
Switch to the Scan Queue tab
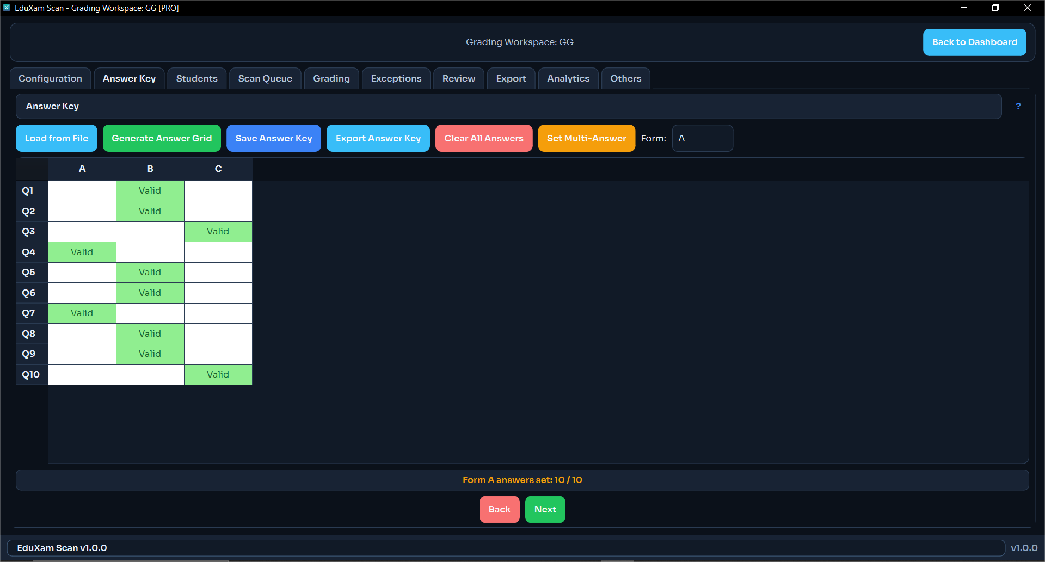click(x=265, y=78)
